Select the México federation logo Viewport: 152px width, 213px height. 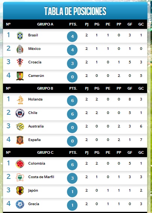coord(20,49)
